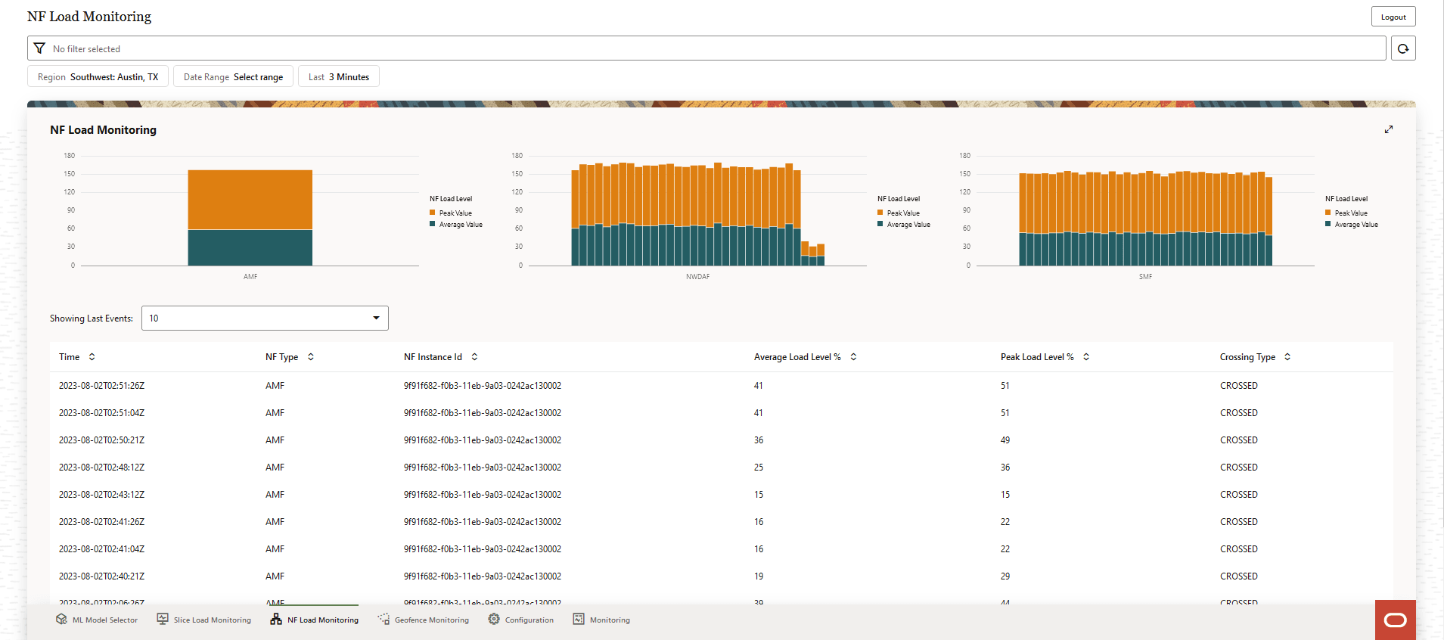Click CROSSED in the 02:50:21Z row
The image size is (1444, 640).
(x=1239, y=440)
